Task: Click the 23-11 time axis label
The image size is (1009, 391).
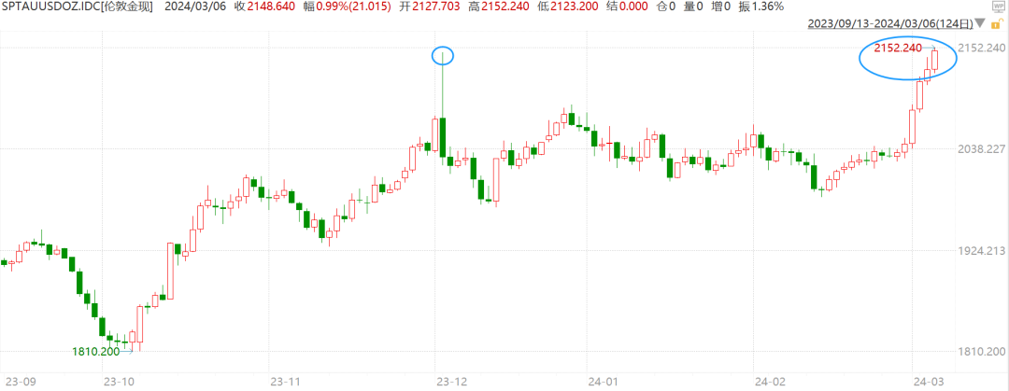Action: coord(288,381)
